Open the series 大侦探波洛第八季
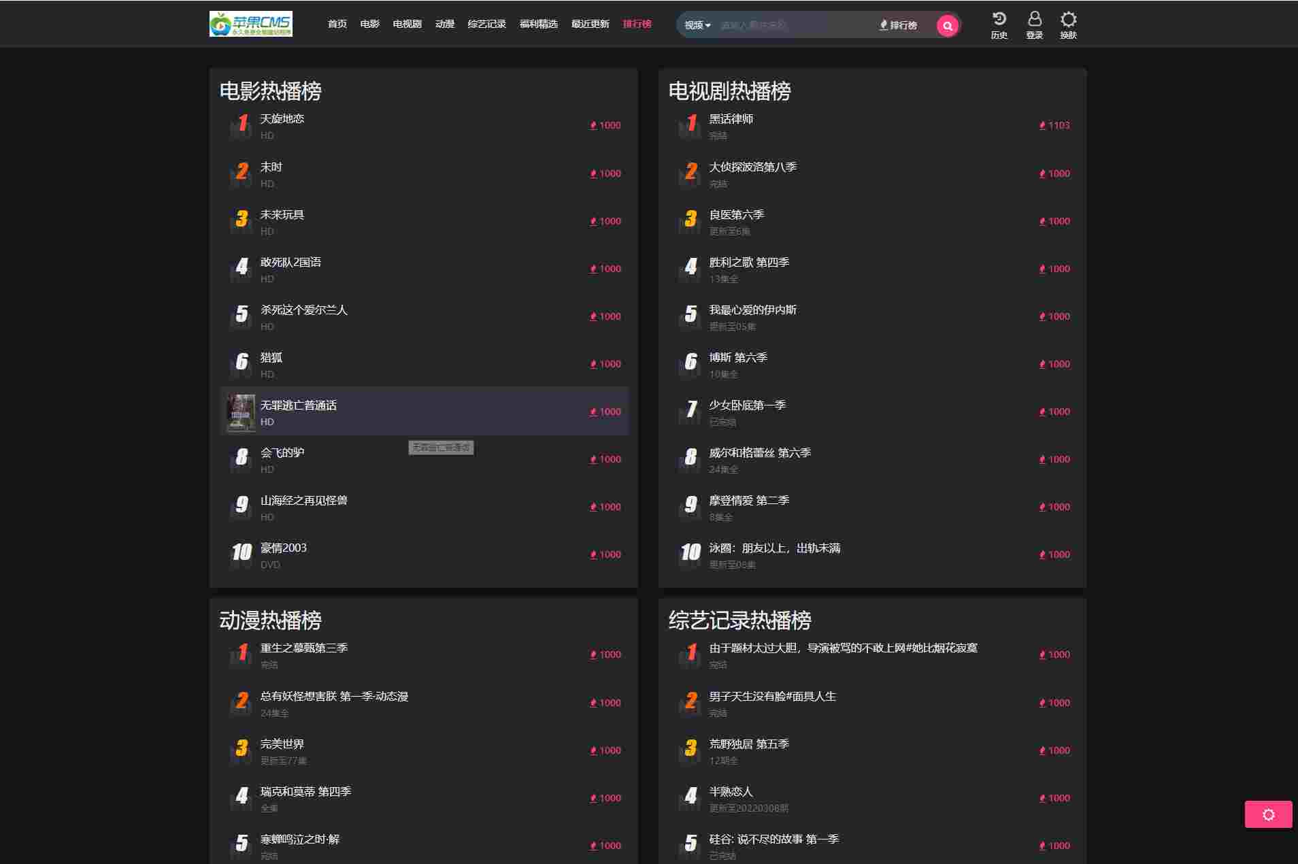Image resolution: width=1298 pixels, height=864 pixels. pyautogui.click(x=752, y=167)
